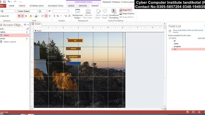
Task: Switch to the EXTERNAL DATA tab
Action: (x=37, y=6)
